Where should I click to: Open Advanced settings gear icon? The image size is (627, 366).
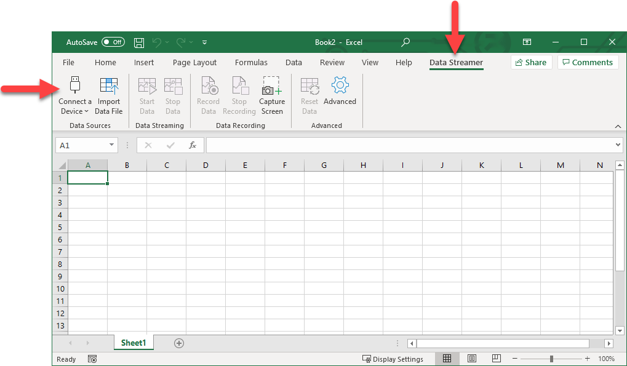point(340,85)
